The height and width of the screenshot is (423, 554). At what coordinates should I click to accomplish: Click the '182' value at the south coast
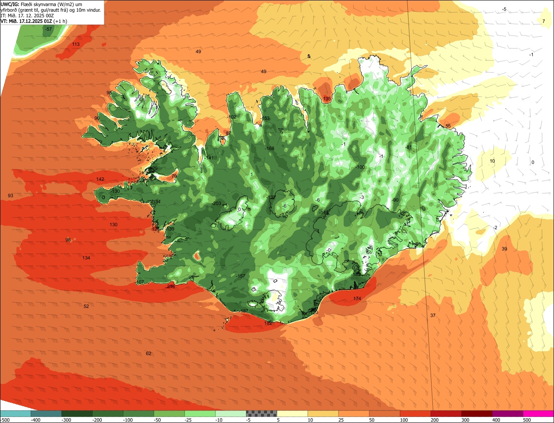coord(268,323)
